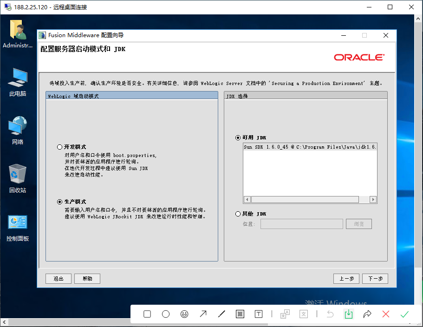The width and height of the screenshot is (423, 327).
Task: Open the Administrator folder desktop icon
Action: point(18,34)
